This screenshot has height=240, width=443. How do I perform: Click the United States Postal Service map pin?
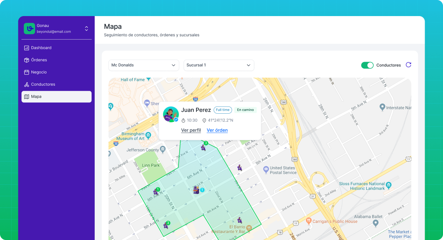pos(266,170)
